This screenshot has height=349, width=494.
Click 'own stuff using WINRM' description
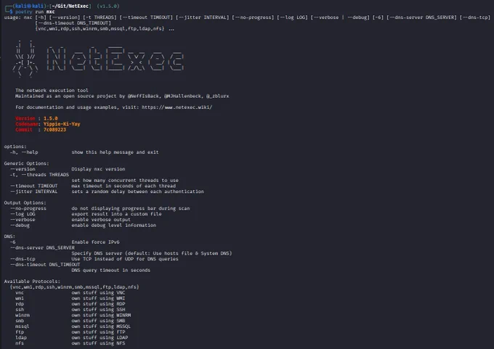click(101, 315)
